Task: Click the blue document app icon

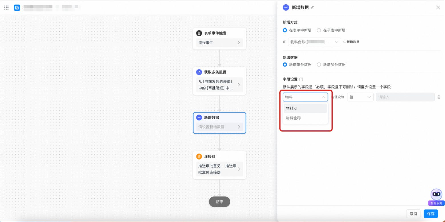Action: coord(17,8)
